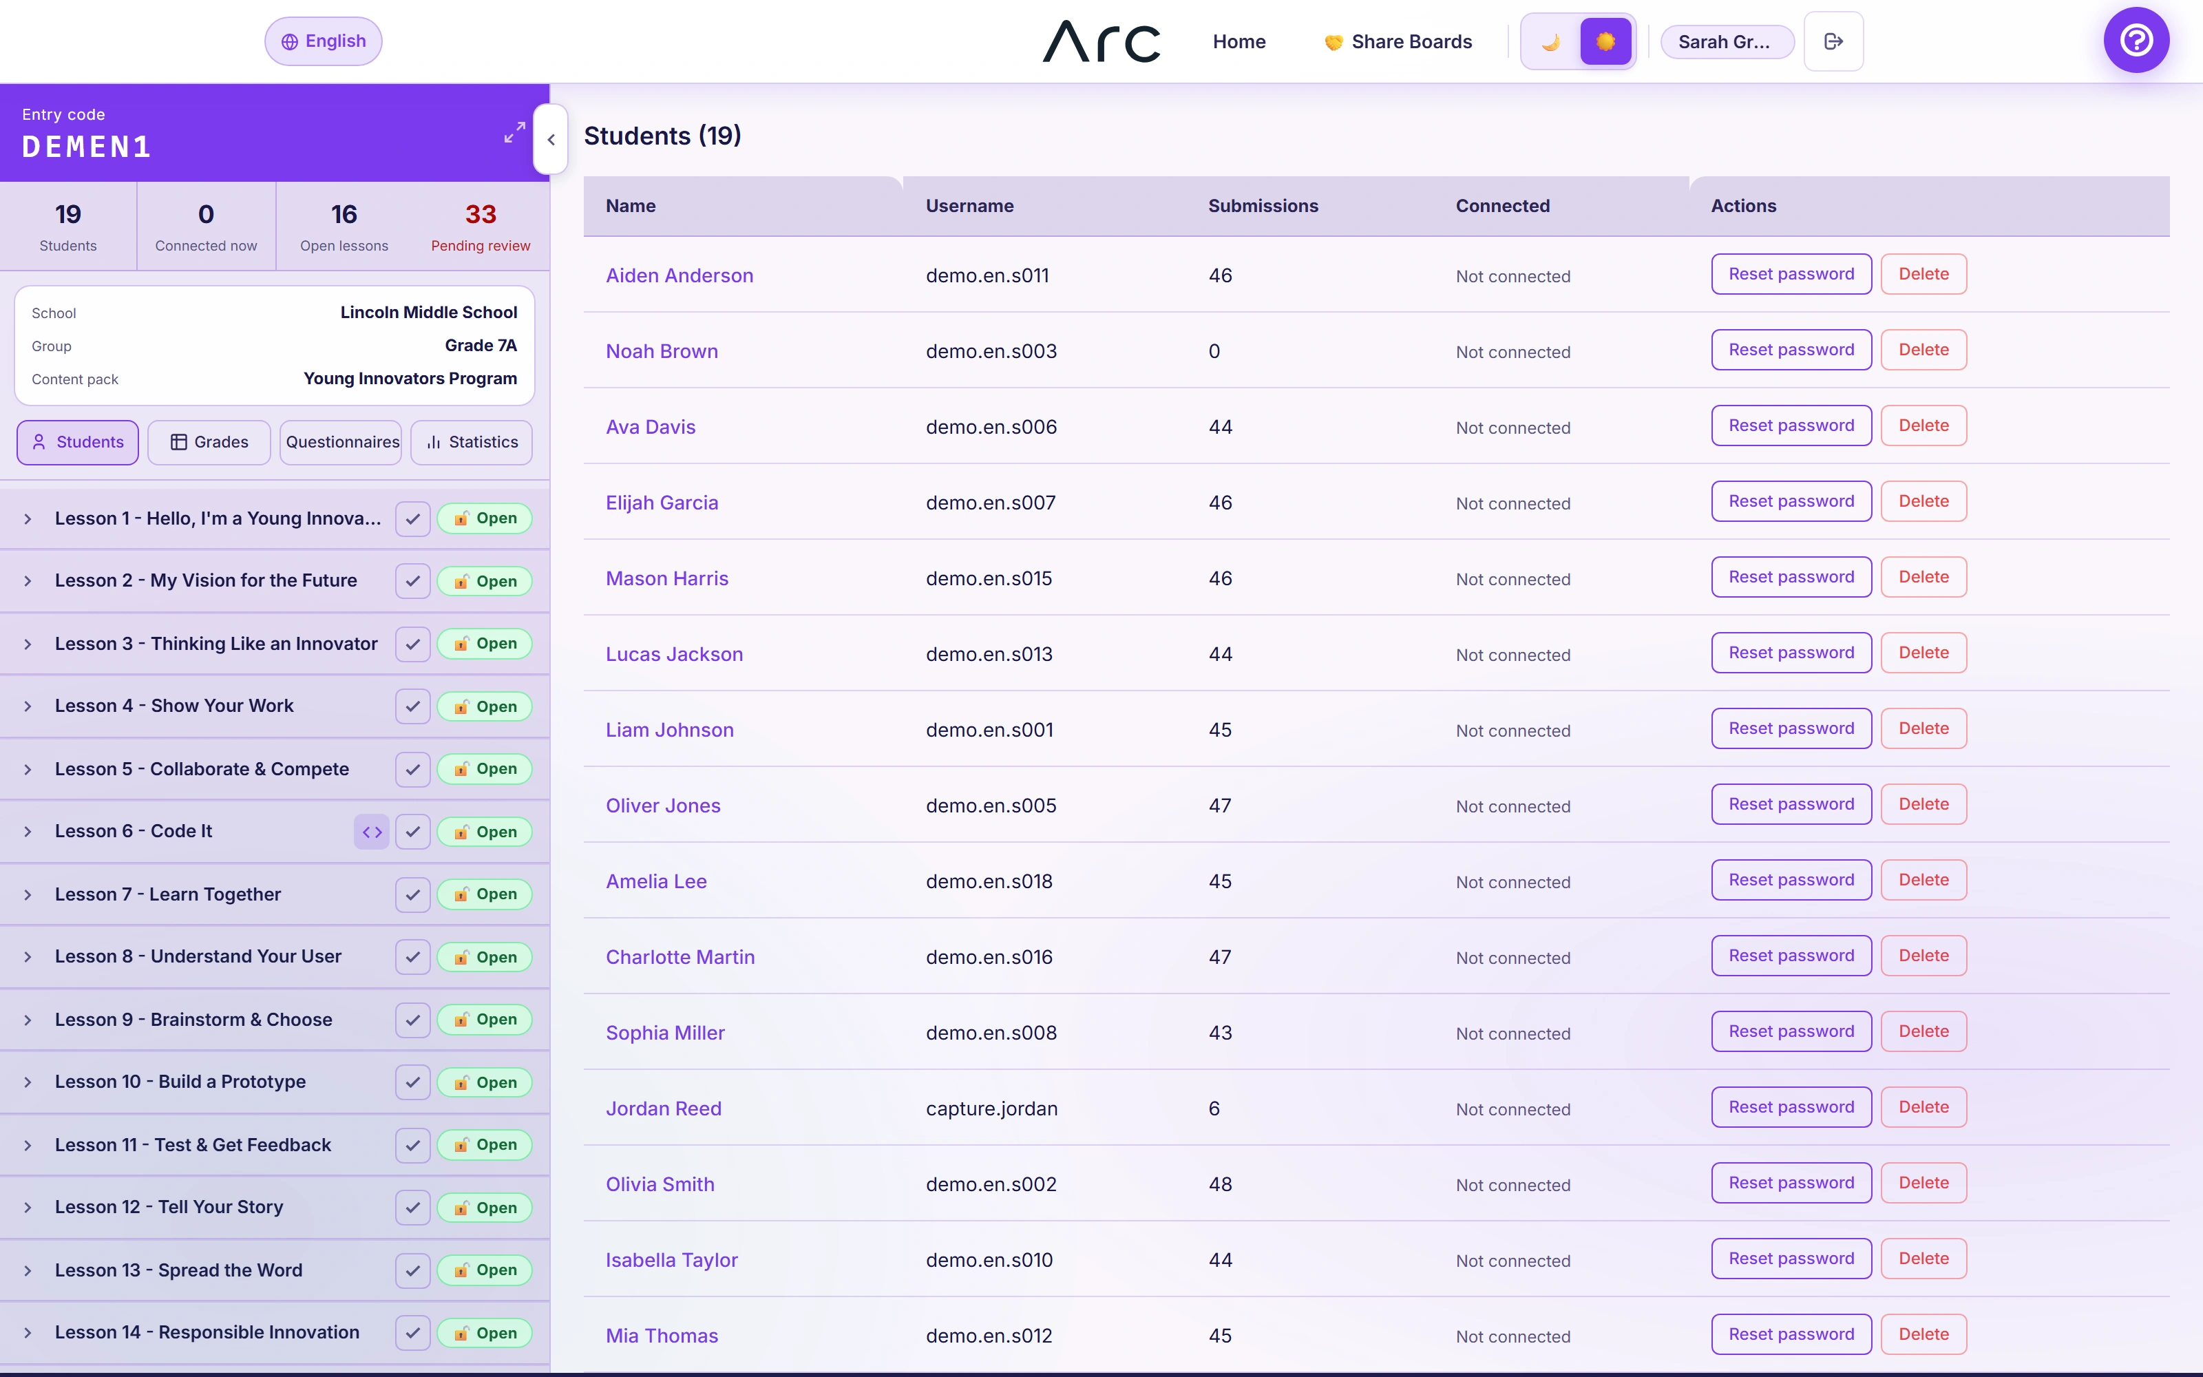This screenshot has height=1377, width=2203.
Task: Expand Lesson 1 - Hello, I'm a Young Innovator
Action: 28,519
